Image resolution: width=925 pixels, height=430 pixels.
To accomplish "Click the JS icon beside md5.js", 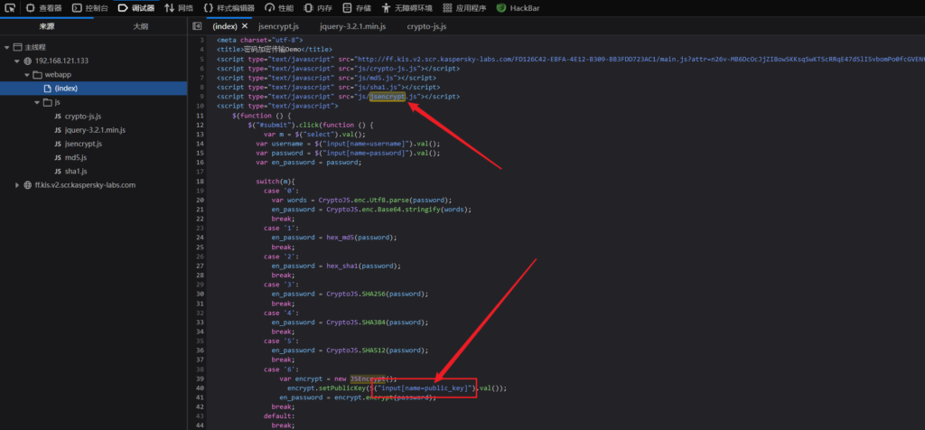I will (x=58, y=157).
